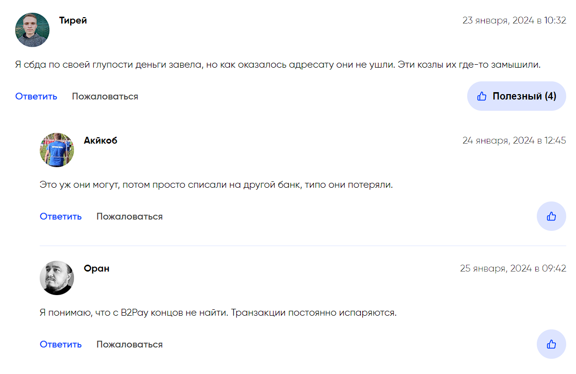Click Акйкоб's avatar photo
Screen dimensions: 576x374
click(x=57, y=150)
